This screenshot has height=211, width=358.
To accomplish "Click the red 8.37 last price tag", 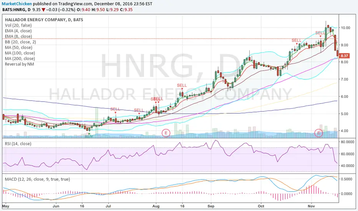I will 344,56.
